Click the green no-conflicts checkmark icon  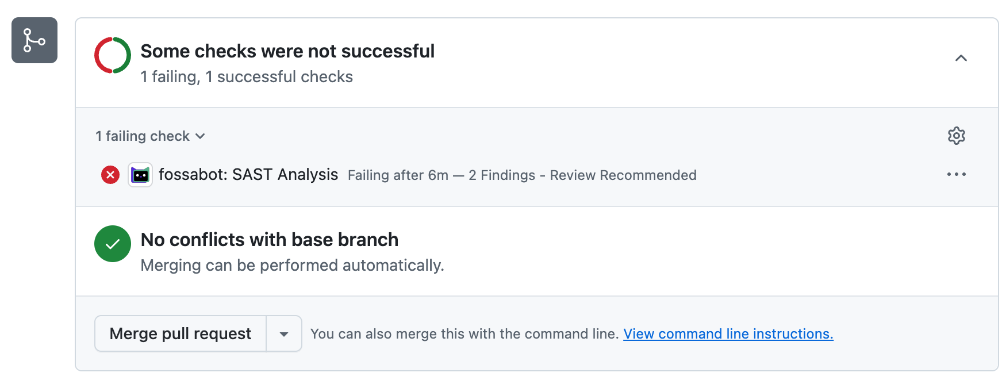[113, 244]
